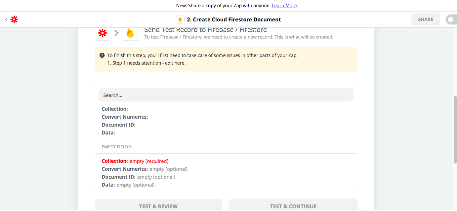Click 'Send Test Record to Firebase / Firestore' heading
Viewport: 457px width, 211px height.
pos(206,30)
